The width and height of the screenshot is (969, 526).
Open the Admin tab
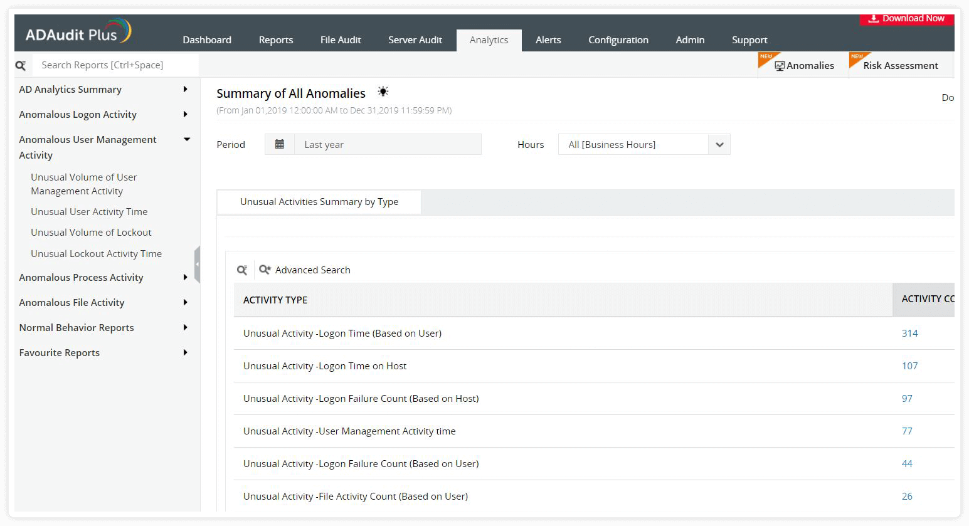(x=690, y=40)
